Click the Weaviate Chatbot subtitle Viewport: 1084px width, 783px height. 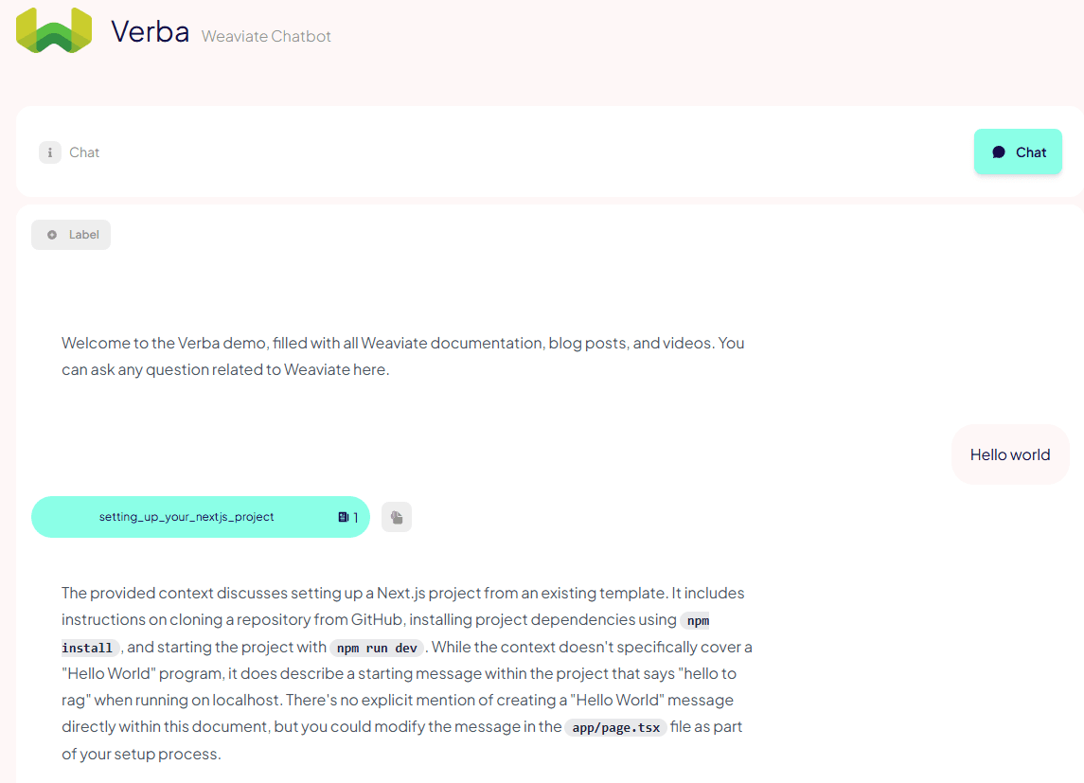coord(266,37)
